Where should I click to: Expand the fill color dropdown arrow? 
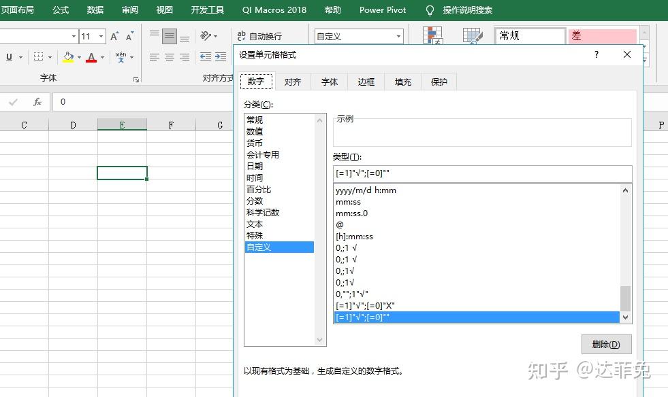[79, 57]
